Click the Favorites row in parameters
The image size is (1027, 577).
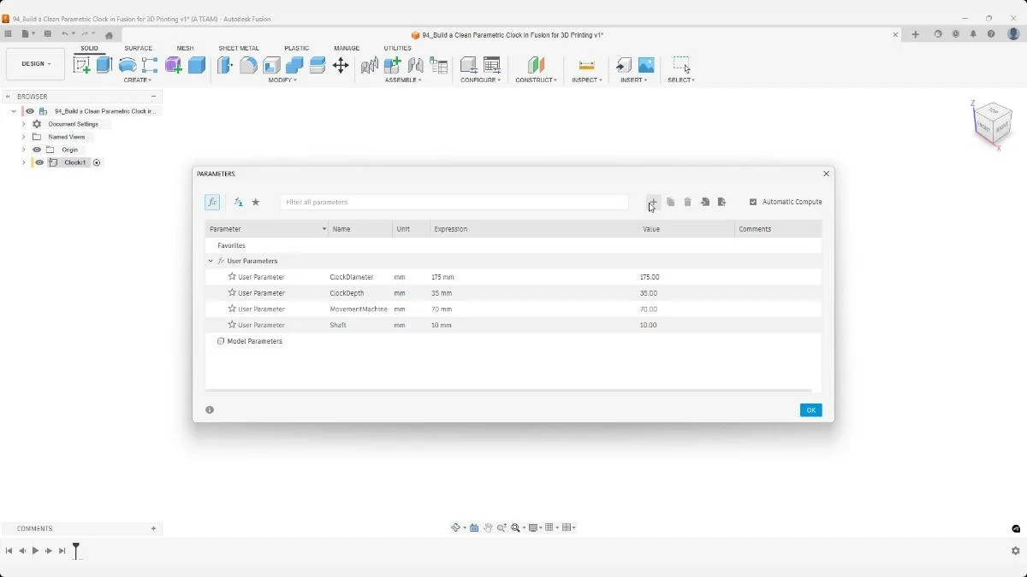click(513, 245)
